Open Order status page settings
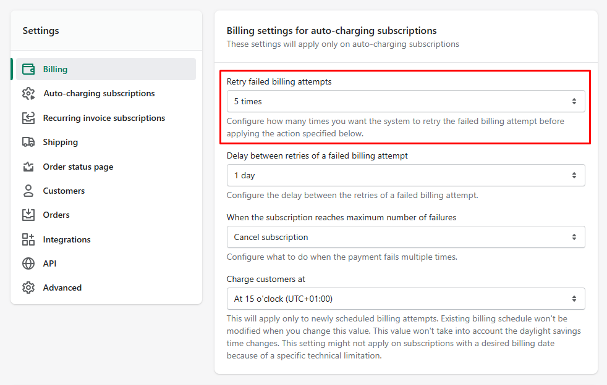Viewport: 607px width, 385px height. pyautogui.click(x=79, y=167)
